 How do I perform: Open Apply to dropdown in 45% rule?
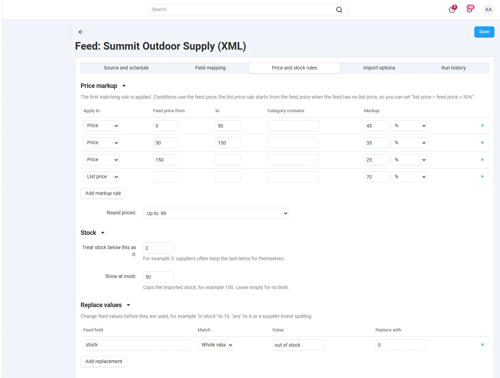click(101, 126)
